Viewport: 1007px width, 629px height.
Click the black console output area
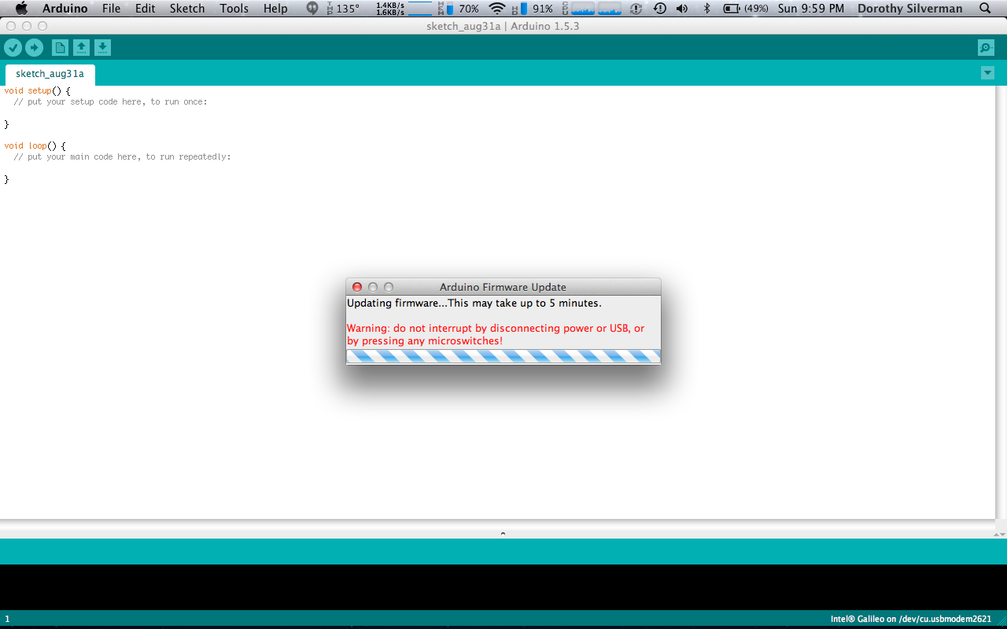tap(503, 587)
